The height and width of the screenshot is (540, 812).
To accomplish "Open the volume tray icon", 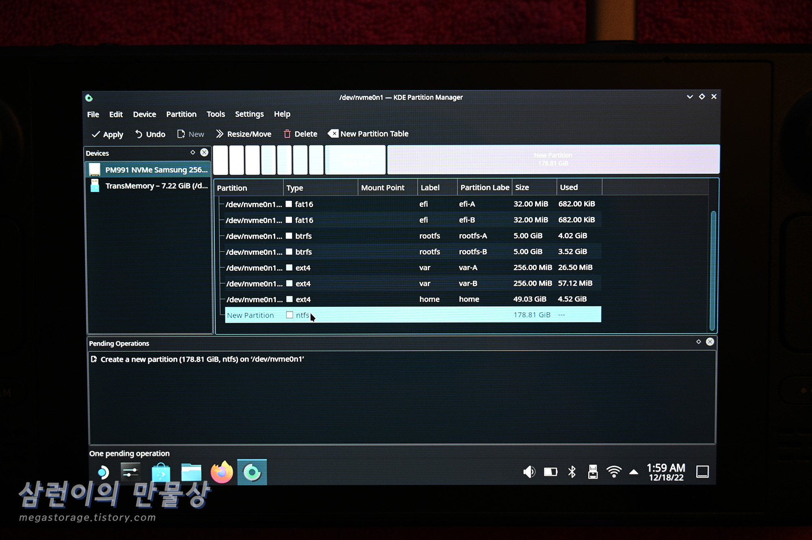I will [529, 471].
